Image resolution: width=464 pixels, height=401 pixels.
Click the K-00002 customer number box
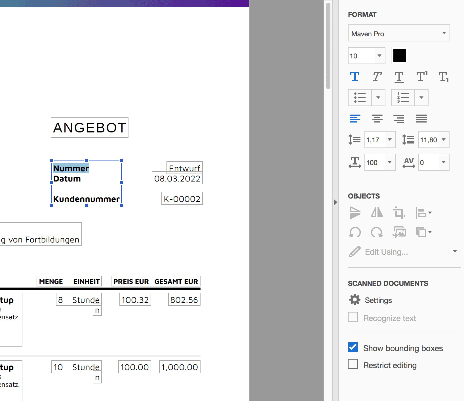click(x=182, y=199)
